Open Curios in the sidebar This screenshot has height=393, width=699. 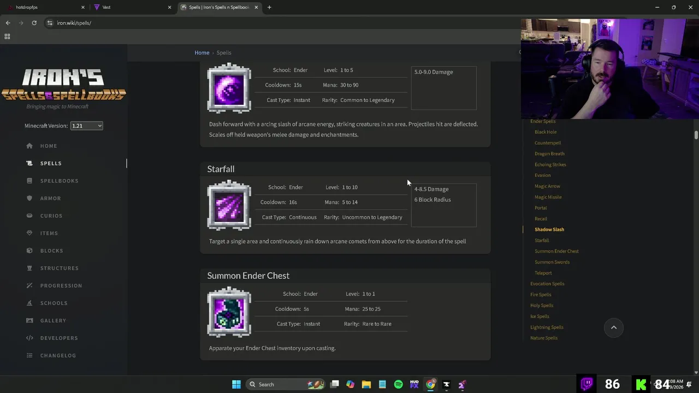[x=51, y=216]
